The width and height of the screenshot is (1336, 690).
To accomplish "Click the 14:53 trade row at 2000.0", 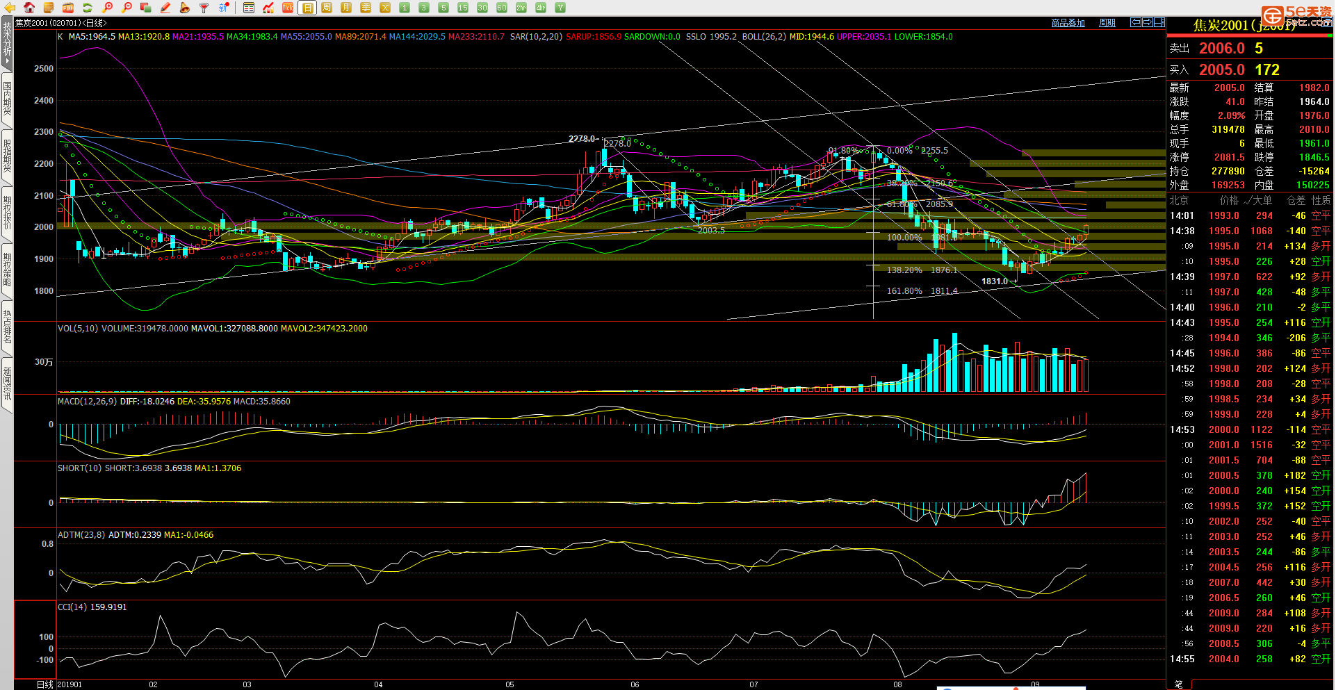I will click(x=1249, y=430).
